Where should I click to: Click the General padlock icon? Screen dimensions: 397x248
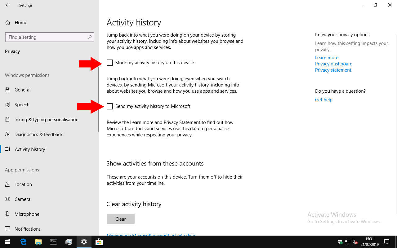point(7,90)
